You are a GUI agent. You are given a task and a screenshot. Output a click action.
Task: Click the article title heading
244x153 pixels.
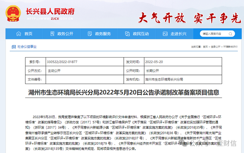123,92
